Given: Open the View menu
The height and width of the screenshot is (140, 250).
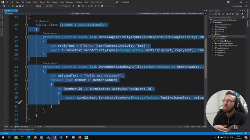Looking at the screenshot, I should (17, 2).
